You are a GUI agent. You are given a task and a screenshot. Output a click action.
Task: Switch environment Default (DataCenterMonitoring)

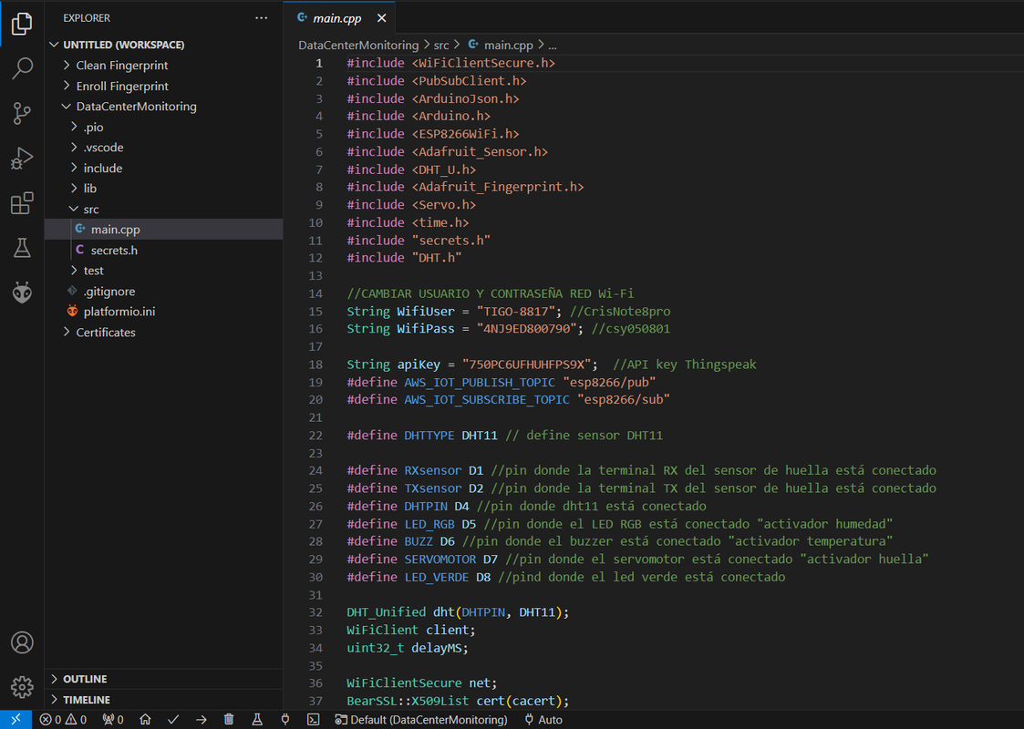click(421, 720)
